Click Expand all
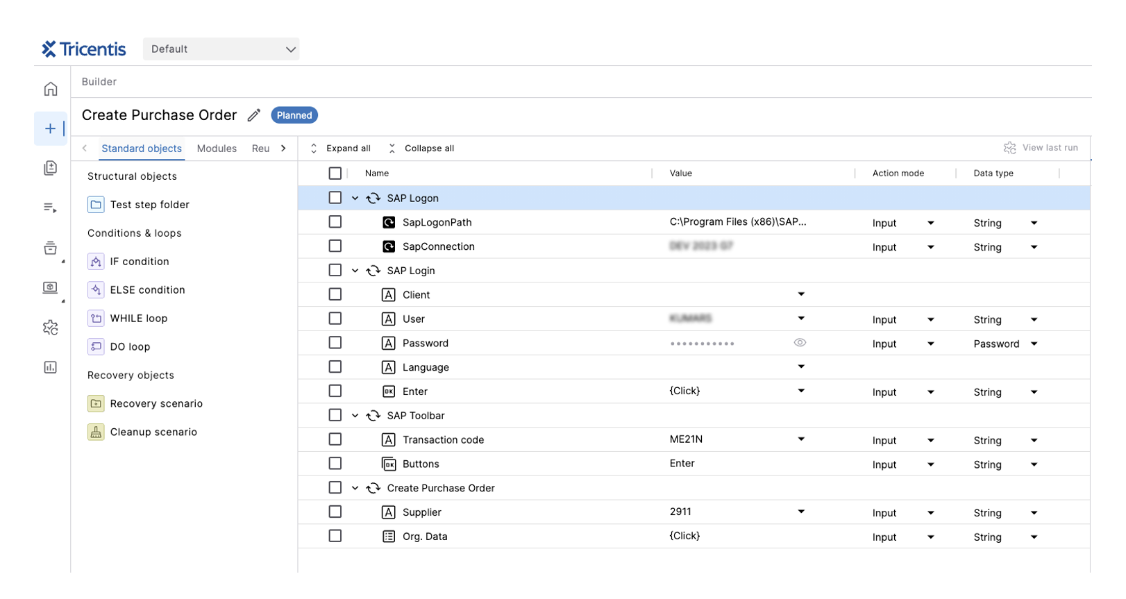 341,149
